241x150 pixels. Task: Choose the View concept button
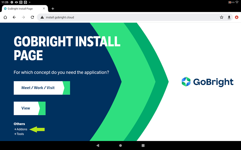pos(30,108)
